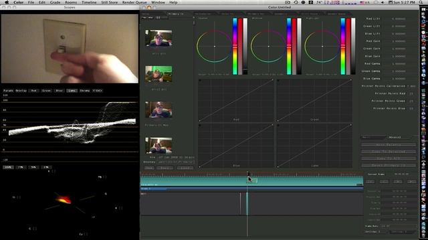Adjust the Midtone hue rainbow slider

tap(289, 46)
